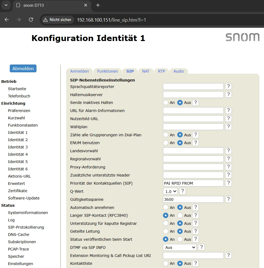Click help icon for DTMF via SIP INFO
Viewport: 264px width, 268px height.
coord(201,247)
